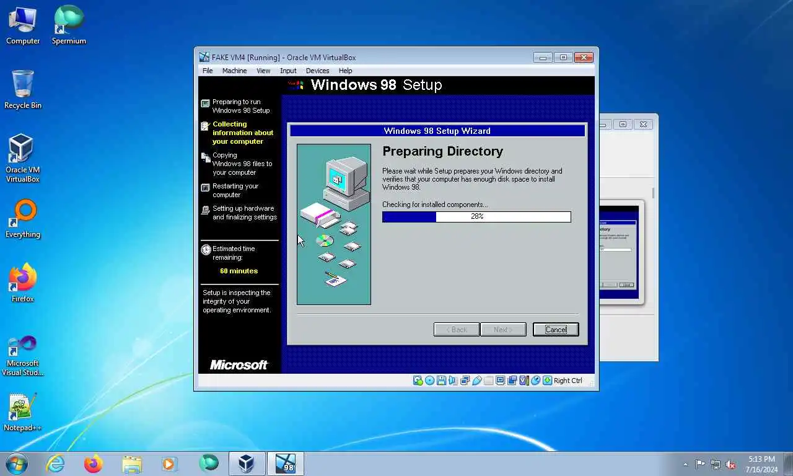This screenshot has width=793, height=476.
Task: Open the Help menu
Action: pos(345,71)
